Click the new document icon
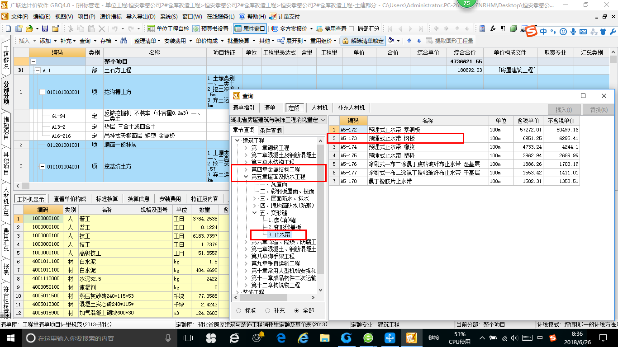618x347 pixels. (9, 28)
